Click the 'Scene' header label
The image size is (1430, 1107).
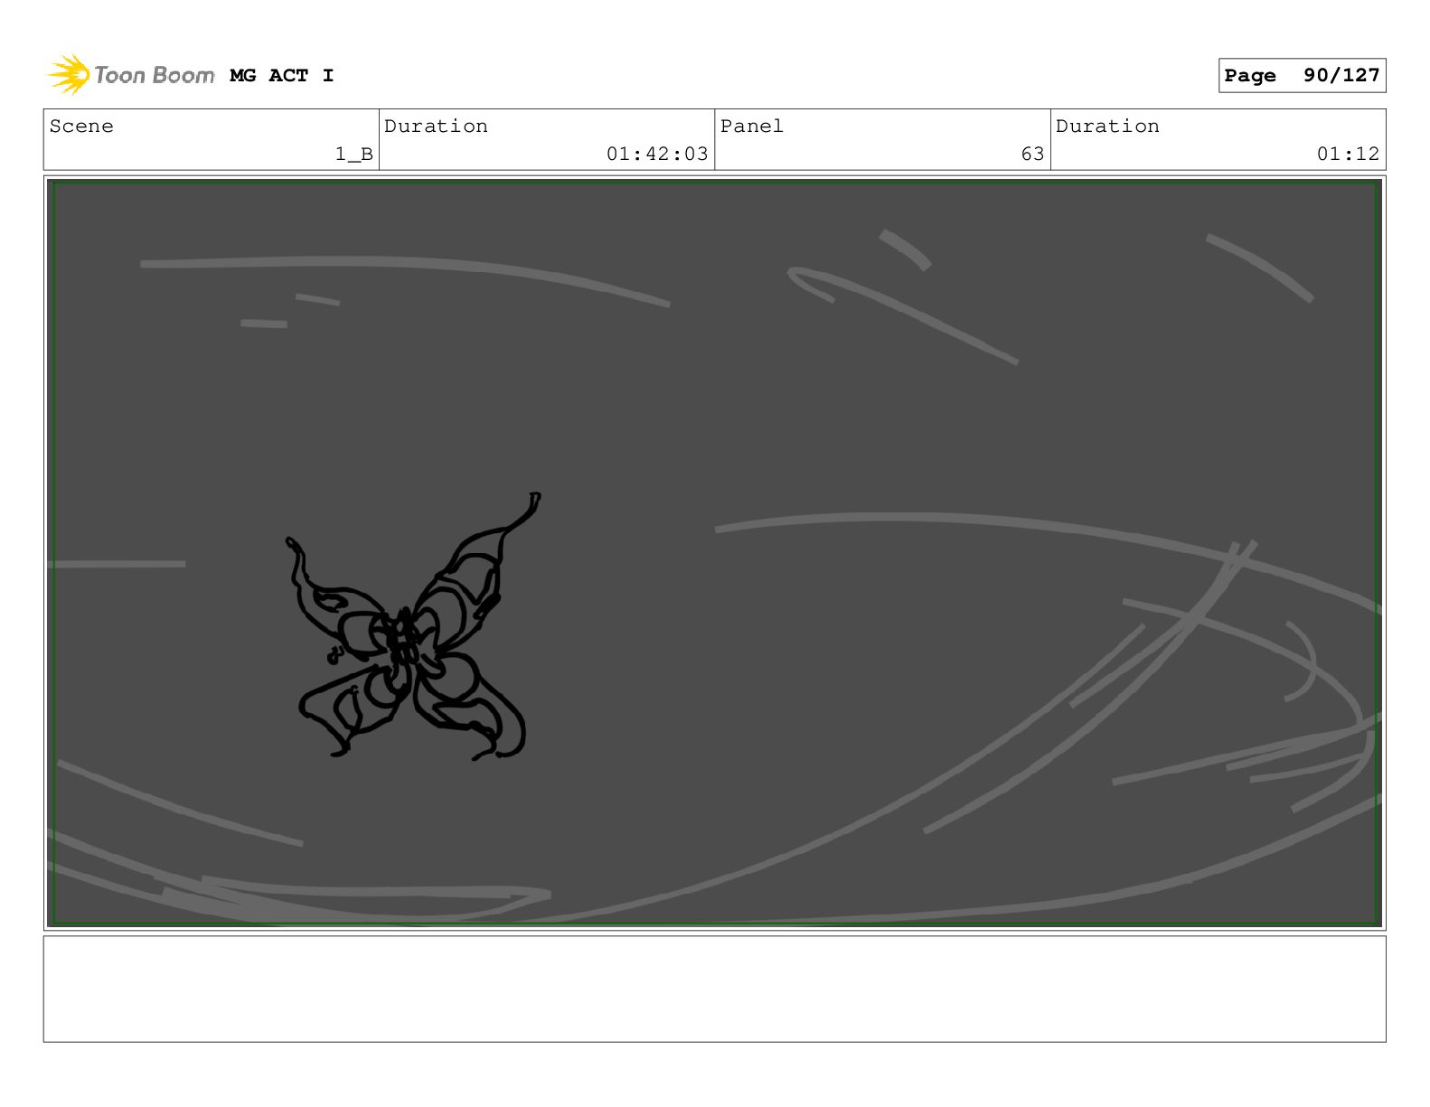coord(81,127)
